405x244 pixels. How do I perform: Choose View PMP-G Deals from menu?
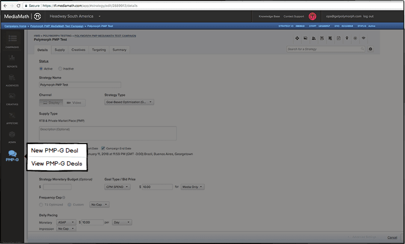(x=57, y=164)
